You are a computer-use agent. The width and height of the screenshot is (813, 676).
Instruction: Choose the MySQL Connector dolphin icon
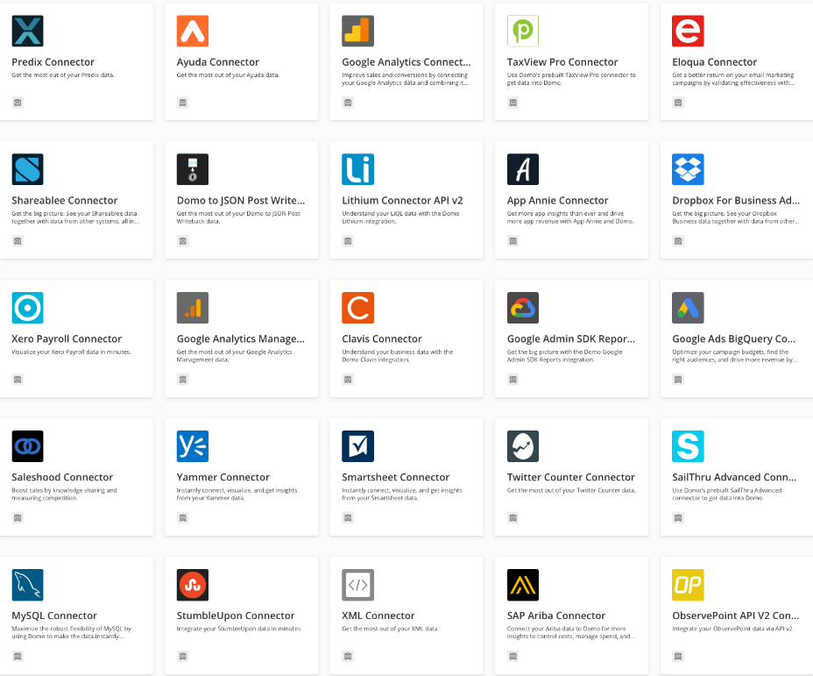[27, 585]
